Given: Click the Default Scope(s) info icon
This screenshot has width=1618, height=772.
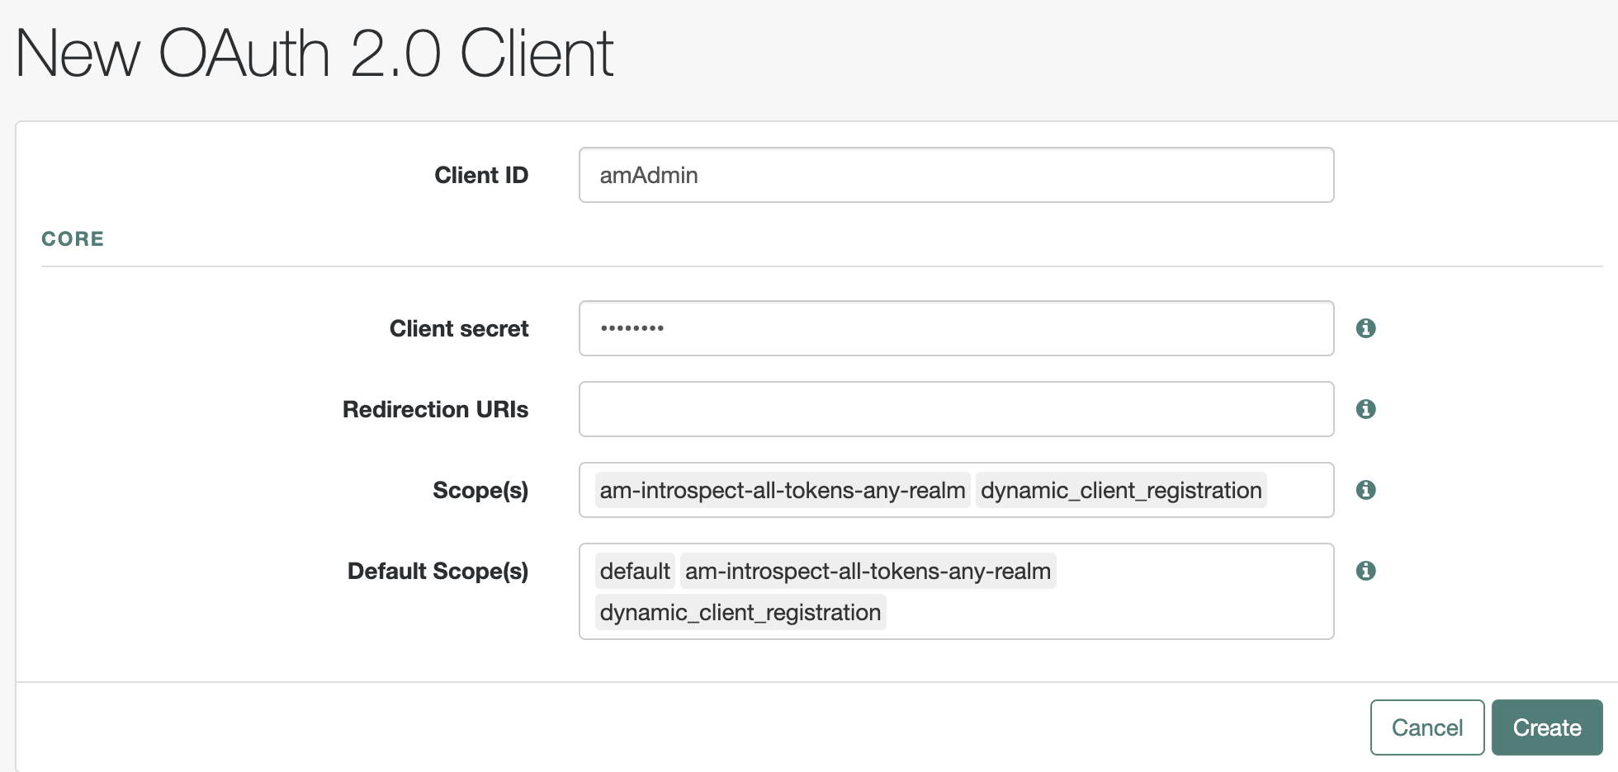Looking at the screenshot, I should point(1366,571).
